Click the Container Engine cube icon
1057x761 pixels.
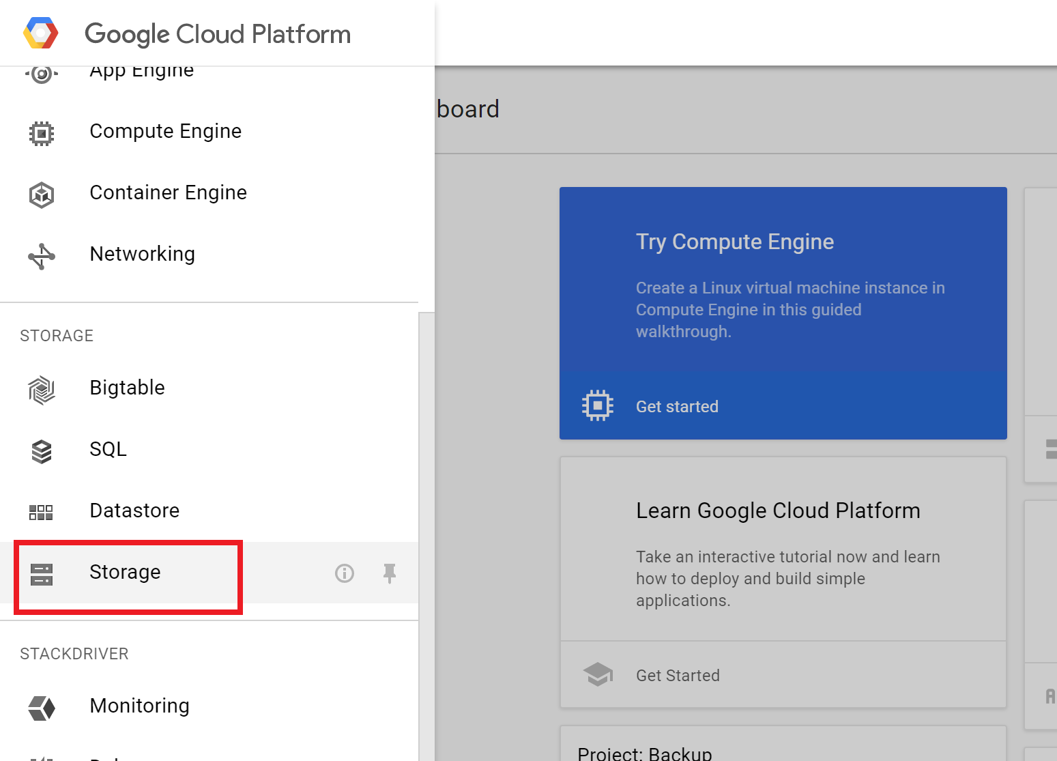click(x=42, y=195)
